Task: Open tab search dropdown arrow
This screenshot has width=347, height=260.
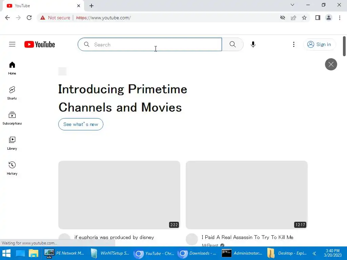Action: click(292, 5)
